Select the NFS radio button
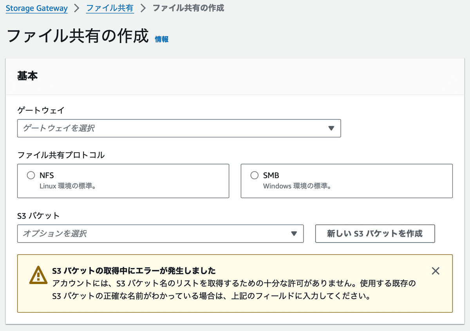The image size is (470, 331). [31, 175]
